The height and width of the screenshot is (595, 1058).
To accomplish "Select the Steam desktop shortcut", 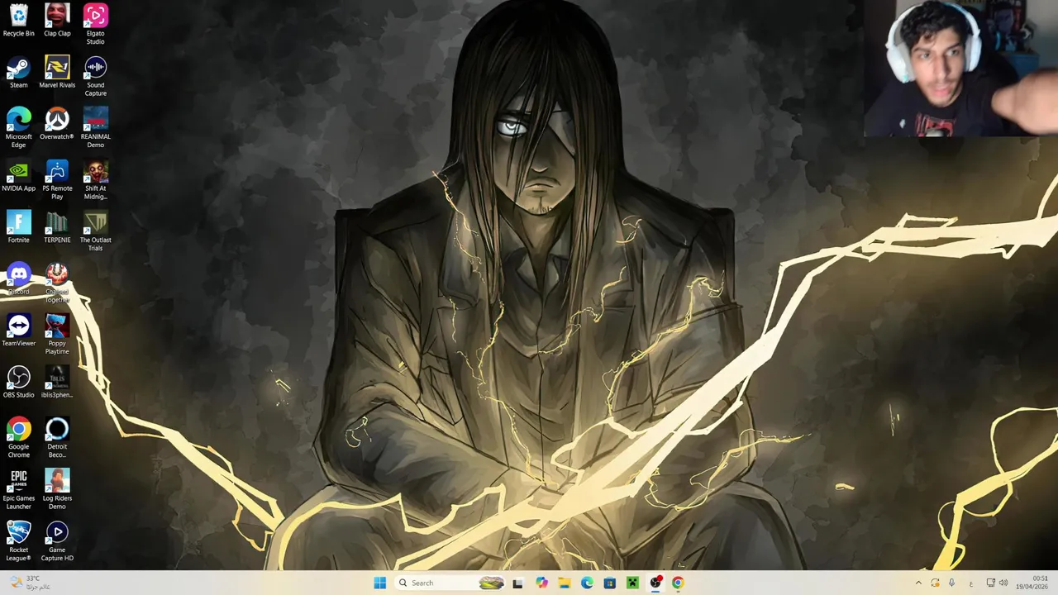I will click(x=18, y=73).
